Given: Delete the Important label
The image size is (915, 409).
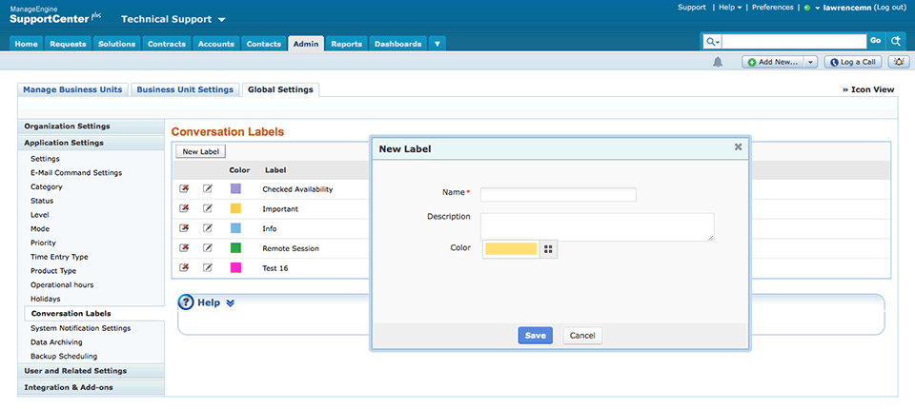Looking at the screenshot, I should pos(184,208).
